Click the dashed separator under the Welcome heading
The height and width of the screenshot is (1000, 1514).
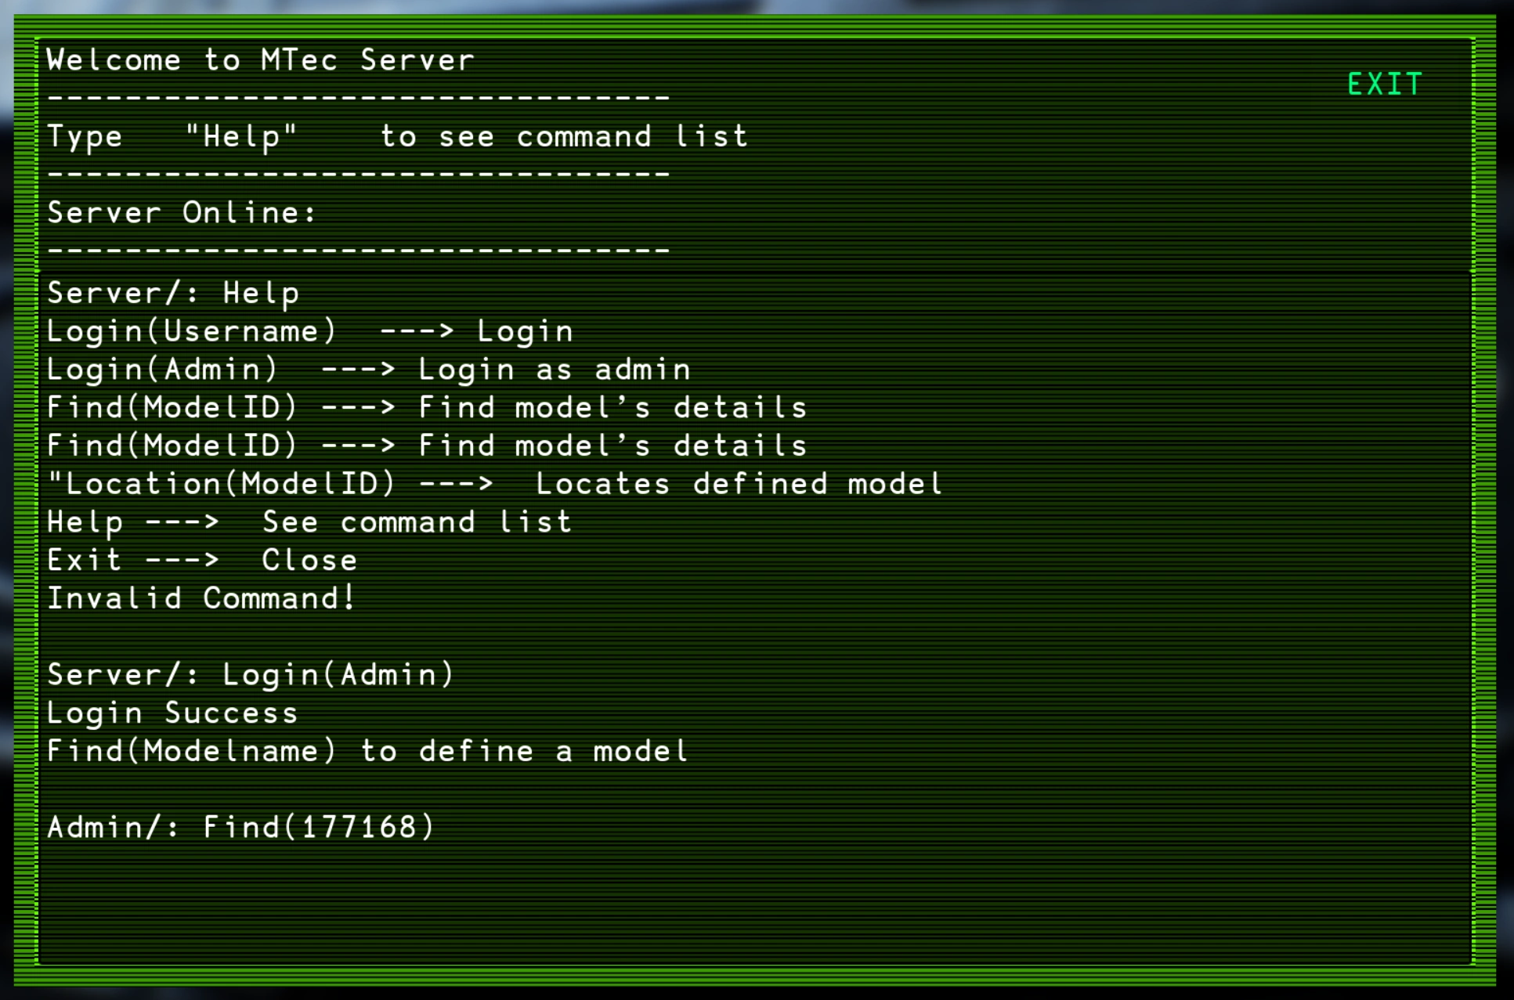[358, 98]
